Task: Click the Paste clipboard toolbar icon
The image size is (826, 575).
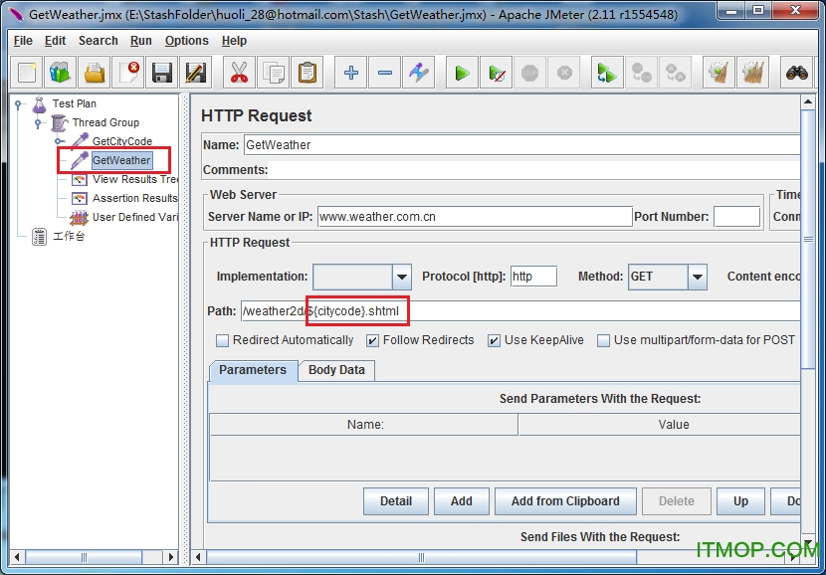Action: click(308, 73)
